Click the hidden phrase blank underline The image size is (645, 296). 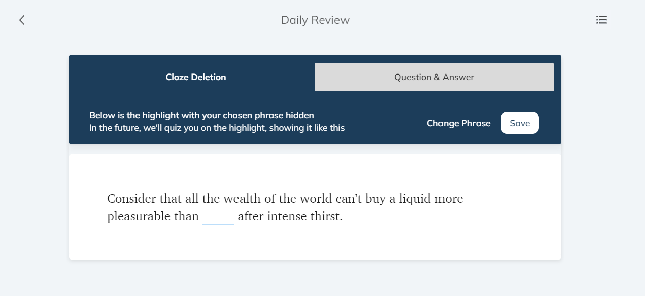pos(218,218)
